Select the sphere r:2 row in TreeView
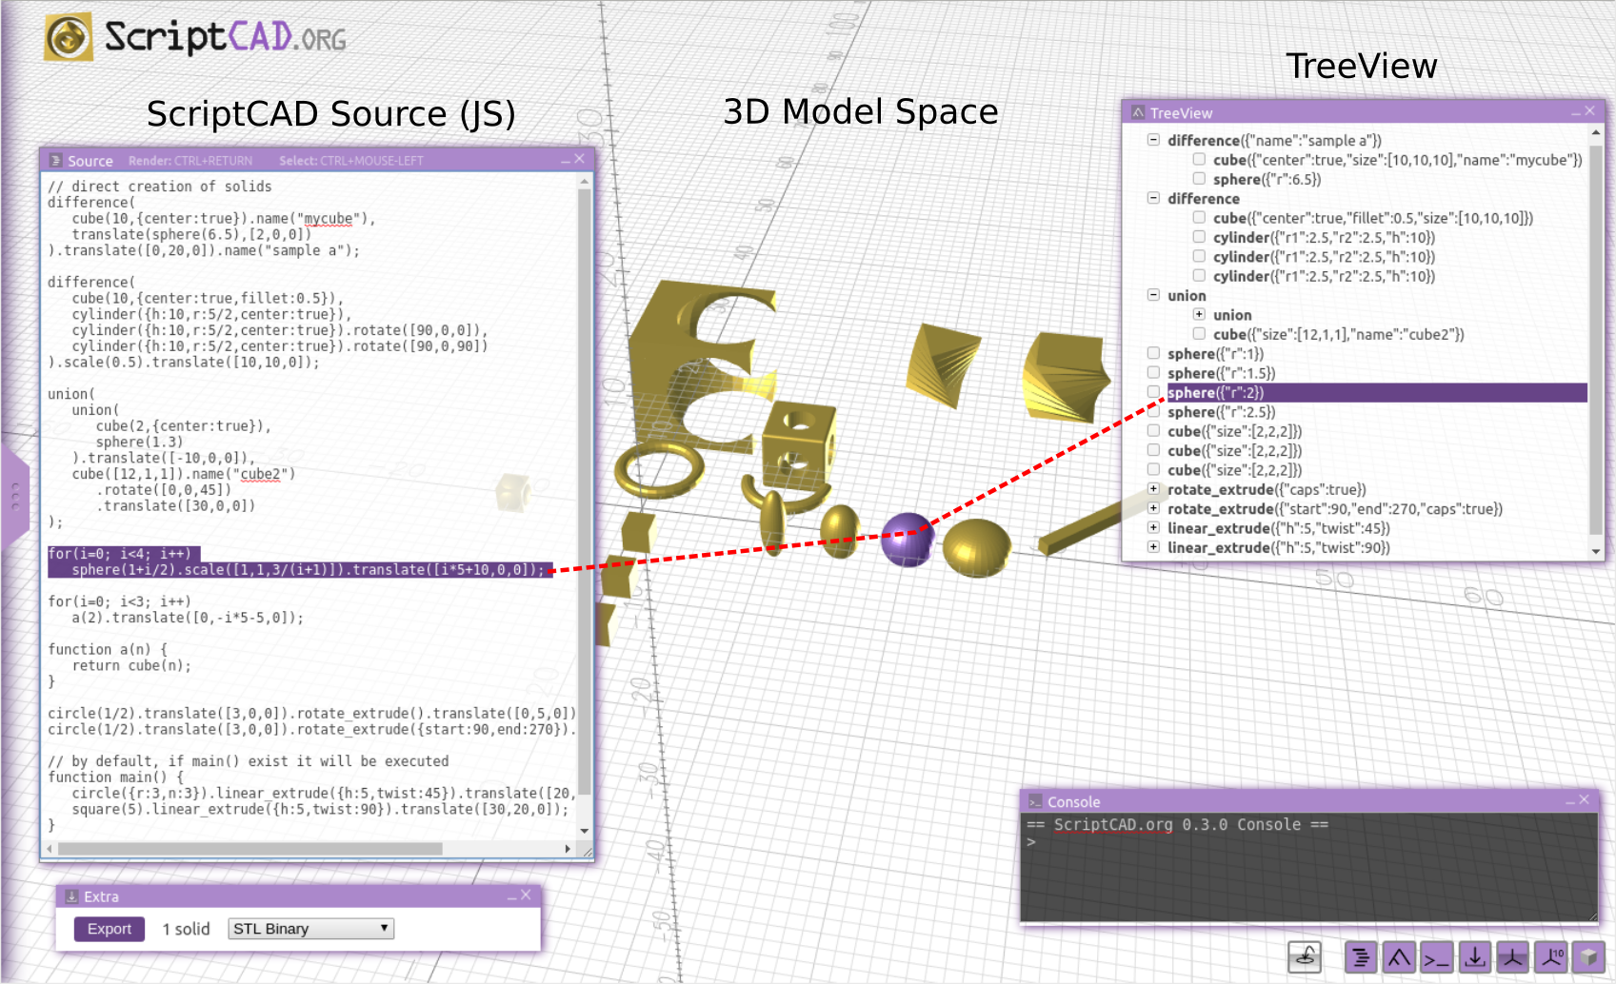 (1377, 392)
